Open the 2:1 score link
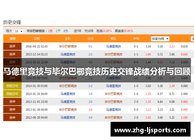The image size is (194, 140). tap(90, 54)
